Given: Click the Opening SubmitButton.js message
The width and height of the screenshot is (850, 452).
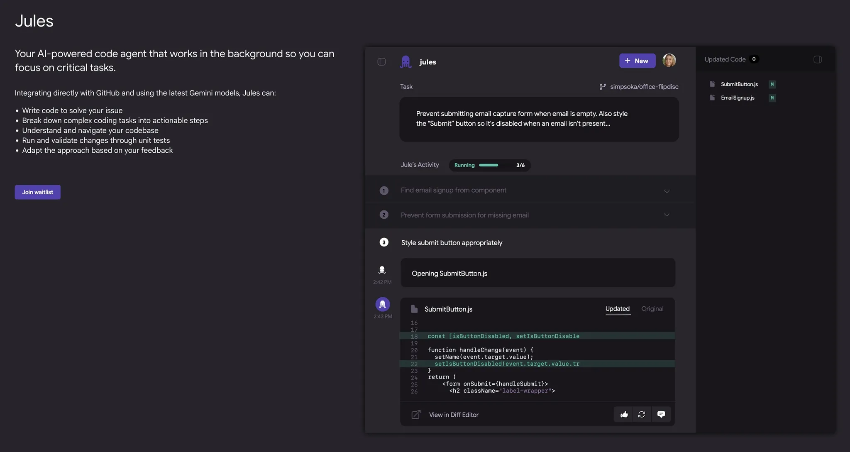Looking at the screenshot, I should [x=537, y=273].
